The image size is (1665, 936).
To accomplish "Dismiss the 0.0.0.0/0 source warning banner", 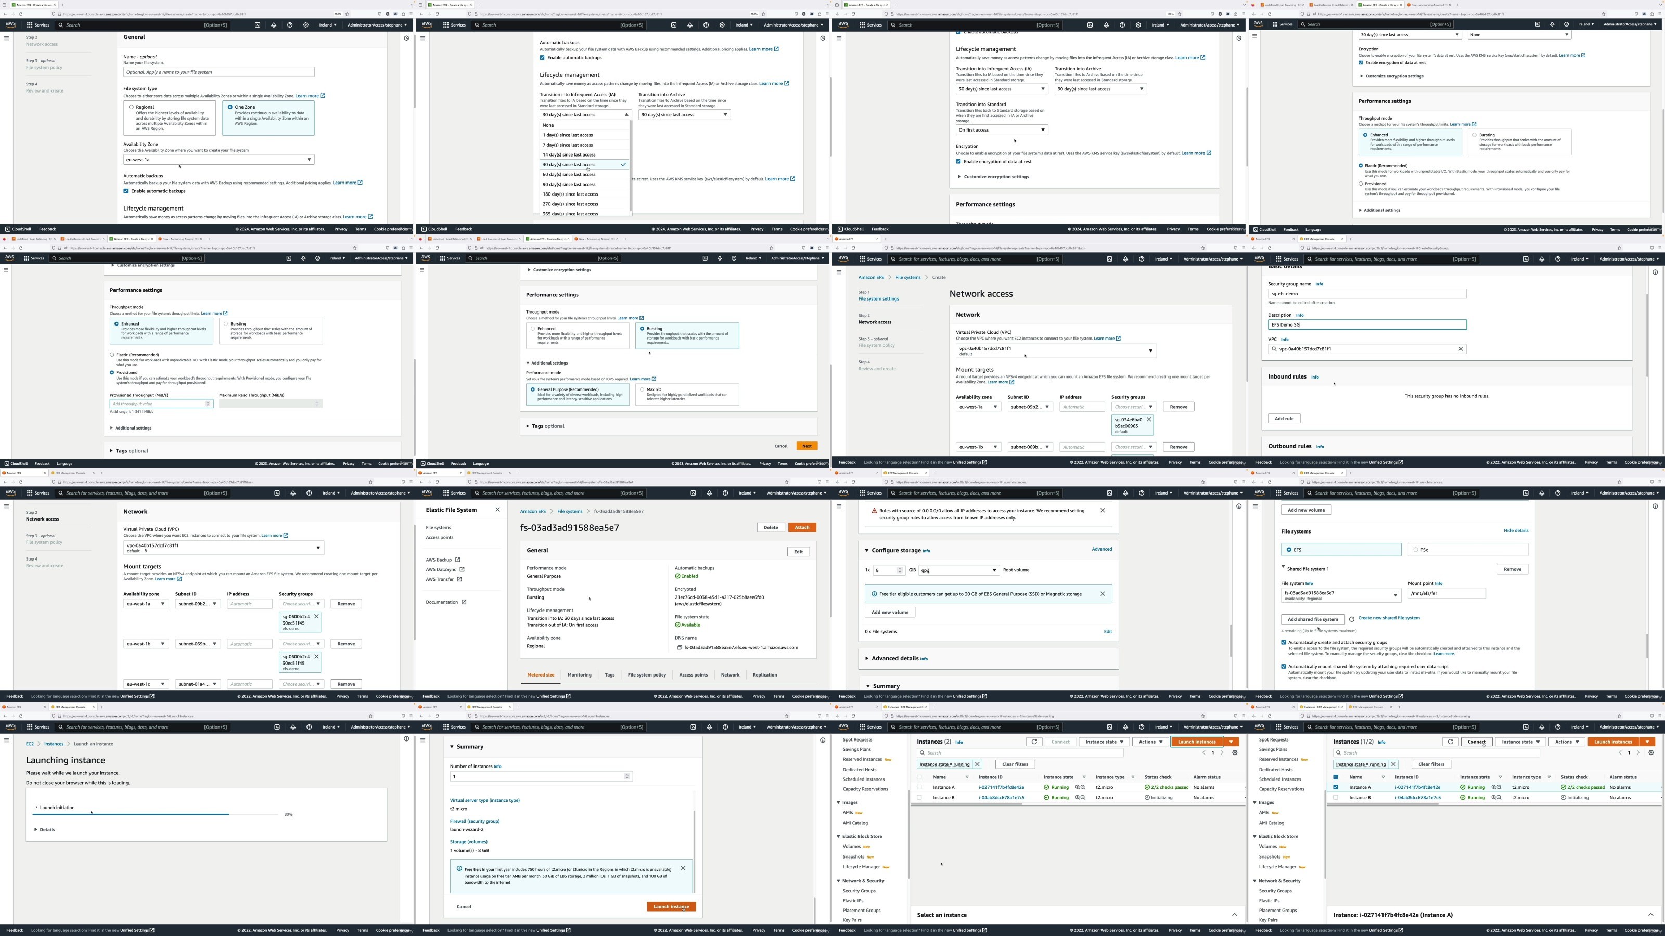I will [1103, 510].
